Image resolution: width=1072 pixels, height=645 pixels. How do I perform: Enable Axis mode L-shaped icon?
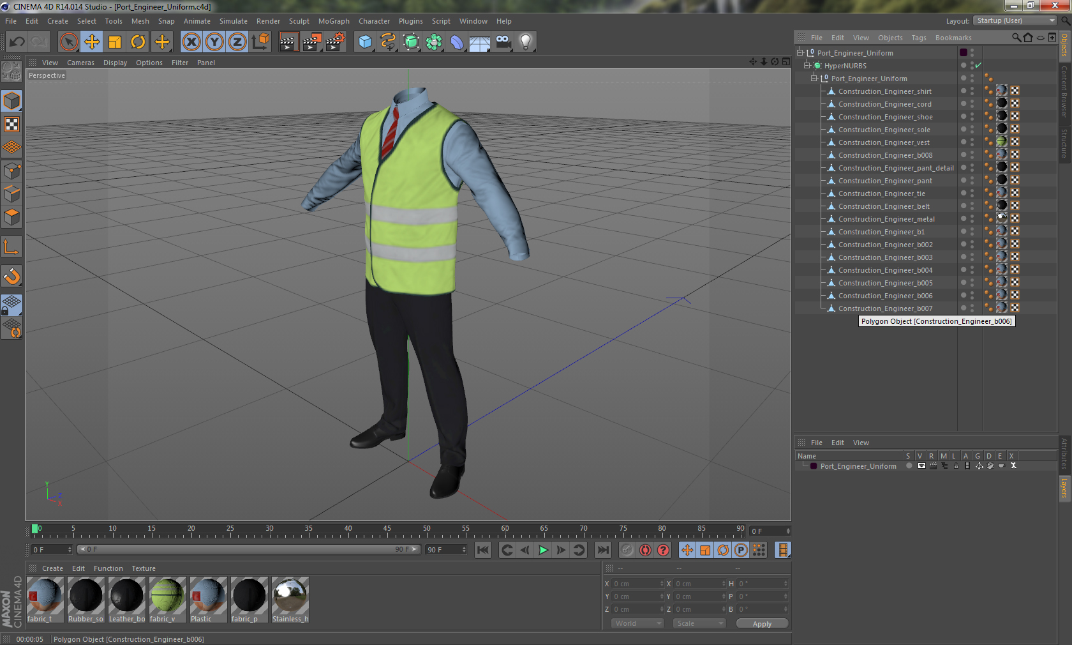(11, 247)
